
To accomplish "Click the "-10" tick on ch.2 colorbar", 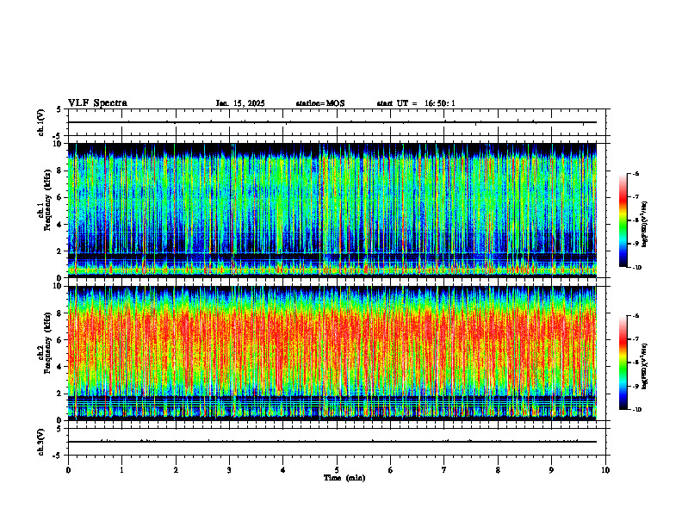I will [x=636, y=410].
